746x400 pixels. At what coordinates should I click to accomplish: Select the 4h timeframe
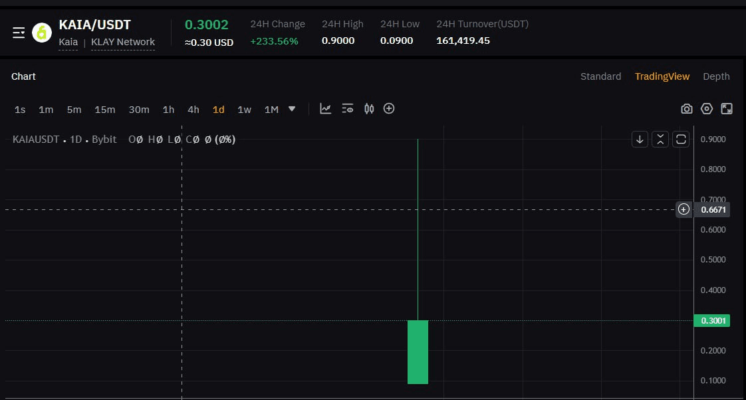(193, 110)
